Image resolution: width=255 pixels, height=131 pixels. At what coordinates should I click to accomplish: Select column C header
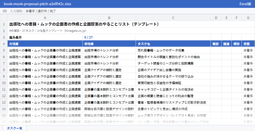[x=173, y=18]
